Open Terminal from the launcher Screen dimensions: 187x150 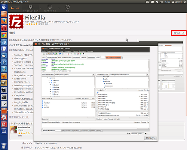4,97
